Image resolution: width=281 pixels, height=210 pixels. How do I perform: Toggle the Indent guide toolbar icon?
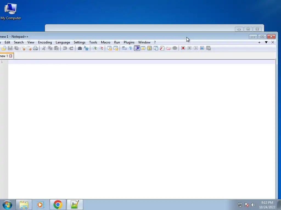coord(137,48)
